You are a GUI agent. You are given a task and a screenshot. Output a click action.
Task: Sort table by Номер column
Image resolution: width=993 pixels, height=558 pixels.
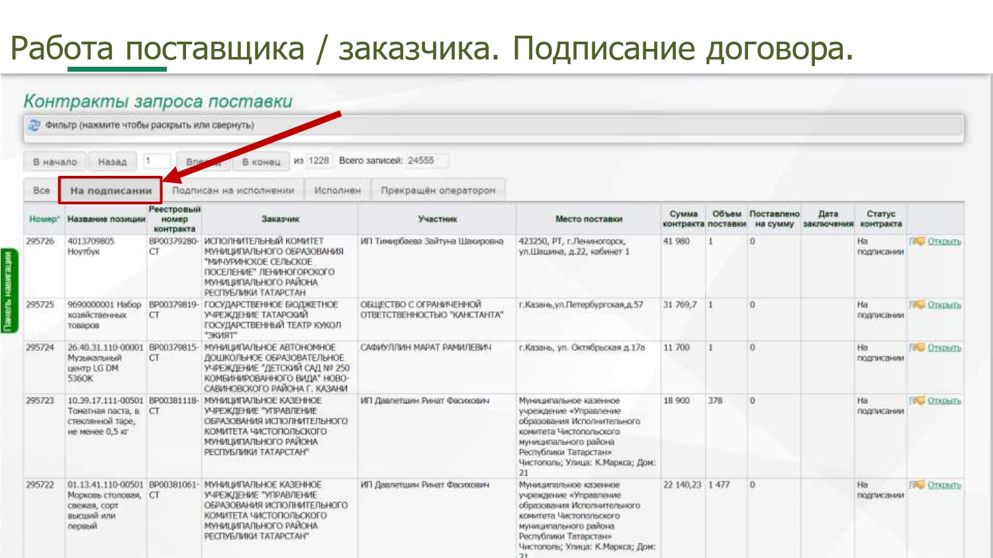tap(44, 219)
